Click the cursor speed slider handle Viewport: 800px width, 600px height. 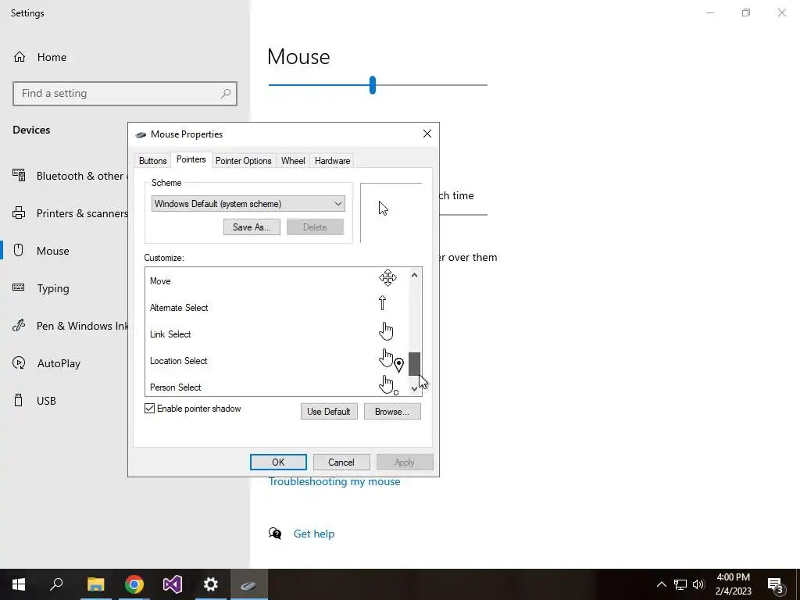pyautogui.click(x=373, y=84)
